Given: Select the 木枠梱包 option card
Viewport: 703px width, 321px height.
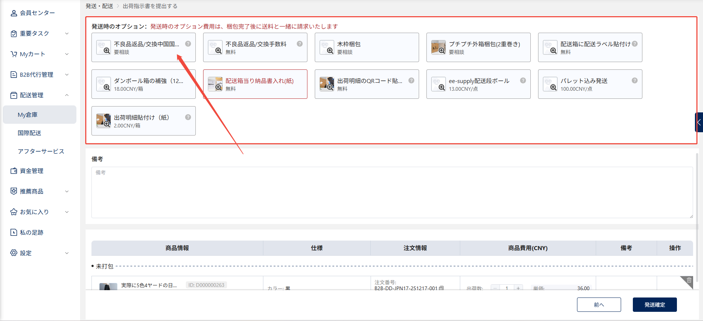Looking at the screenshot, I should 367,47.
